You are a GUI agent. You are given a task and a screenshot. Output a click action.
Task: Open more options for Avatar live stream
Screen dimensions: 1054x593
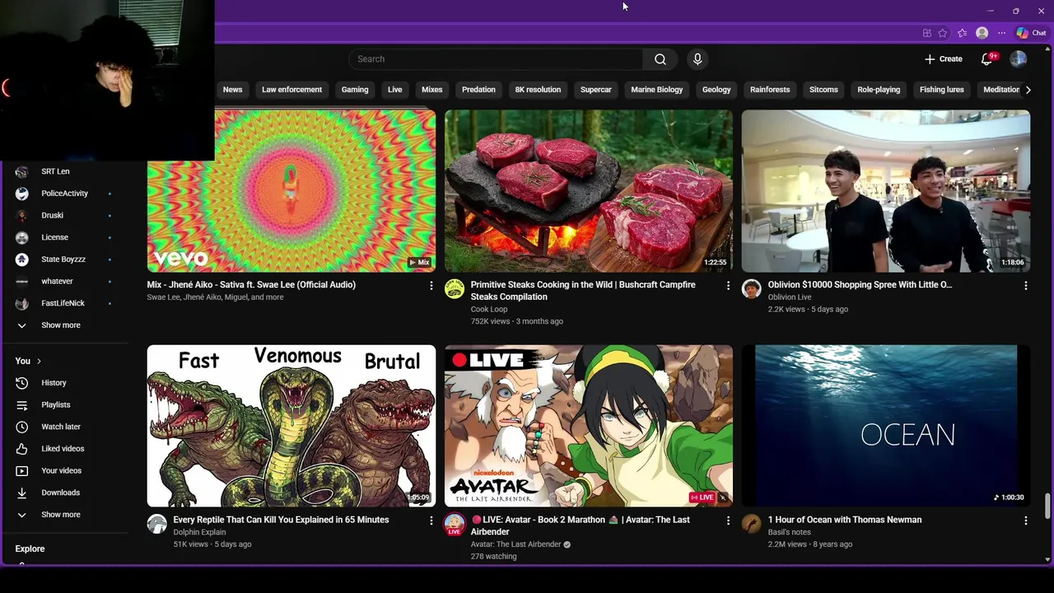click(x=727, y=521)
